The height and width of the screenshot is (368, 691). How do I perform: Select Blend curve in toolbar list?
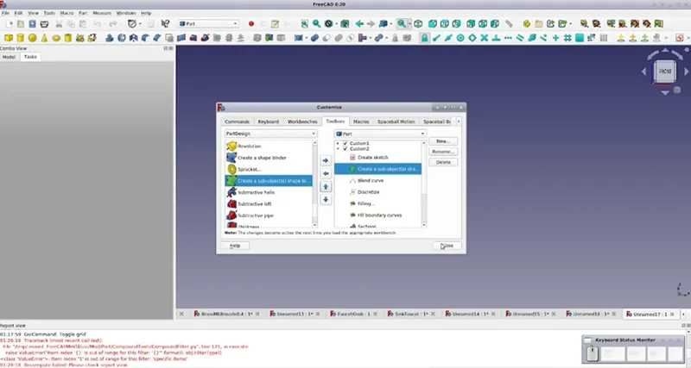tap(369, 180)
